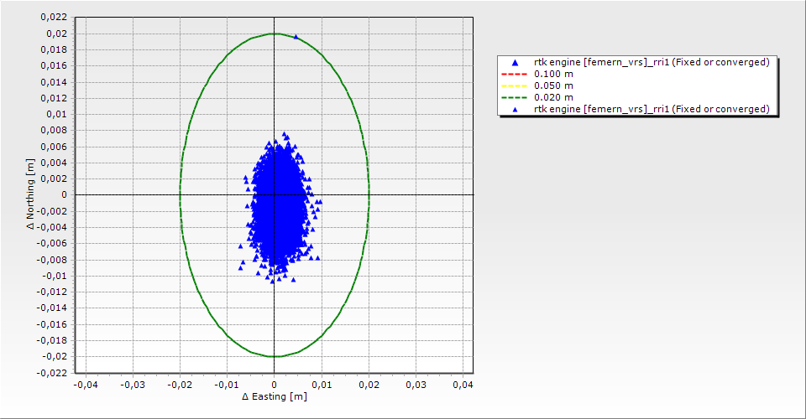Click the large blue triangle in top legend entry

click(x=515, y=62)
